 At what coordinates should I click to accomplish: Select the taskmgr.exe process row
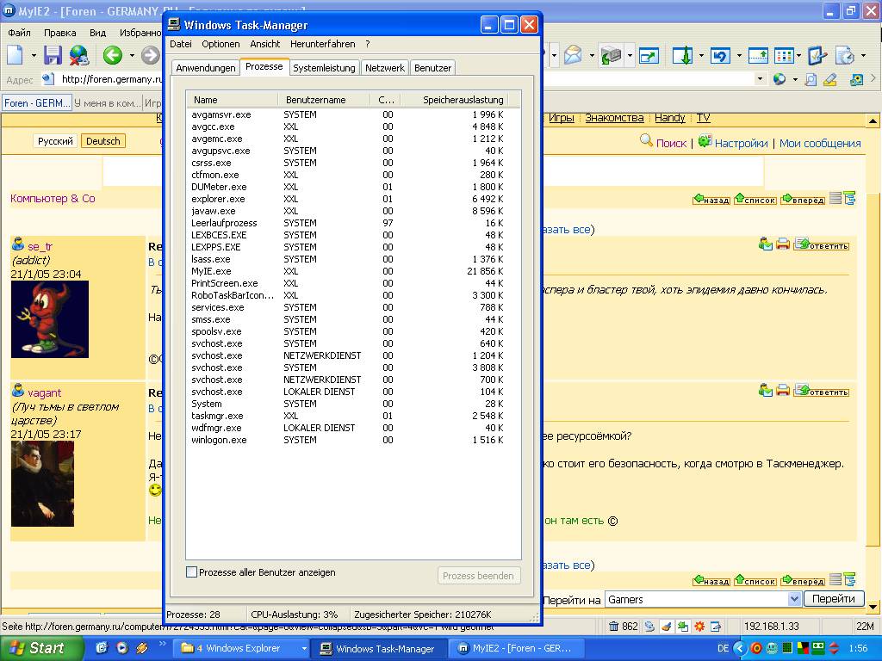click(347, 416)
